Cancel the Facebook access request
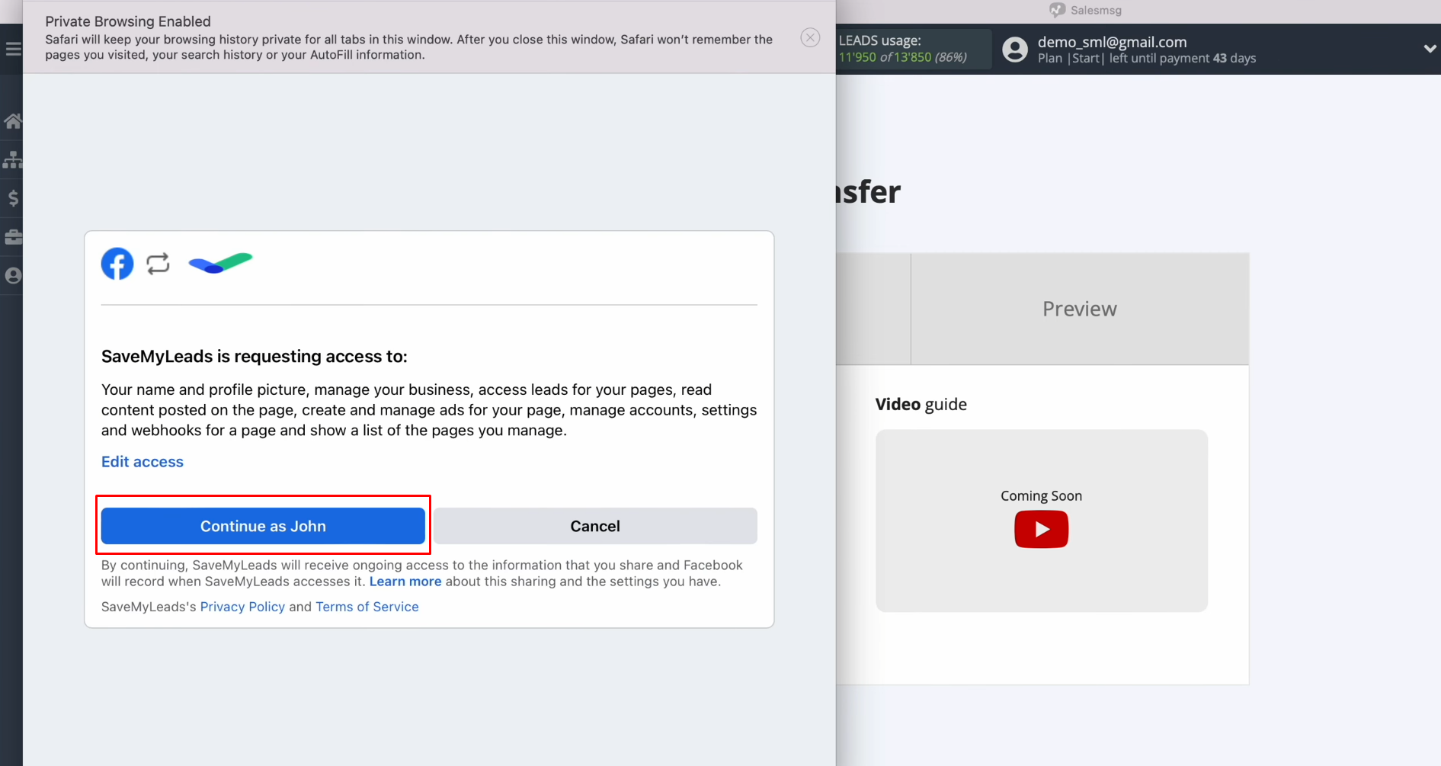The image size is (1441, 766). [595, 526]
